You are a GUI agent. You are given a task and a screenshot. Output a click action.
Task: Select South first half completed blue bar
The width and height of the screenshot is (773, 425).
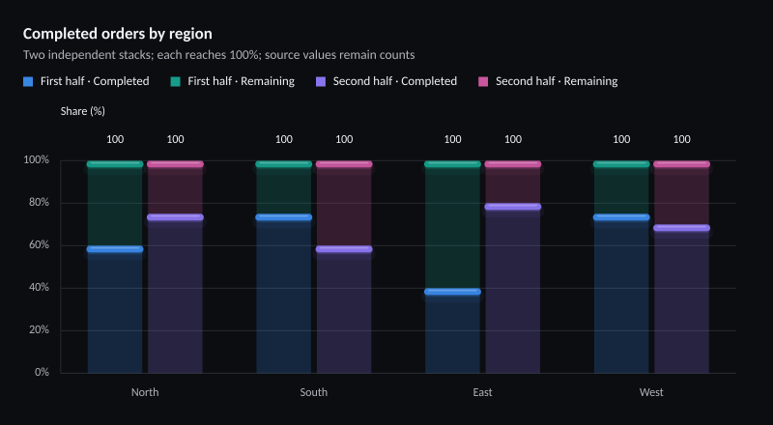[283, 296]
